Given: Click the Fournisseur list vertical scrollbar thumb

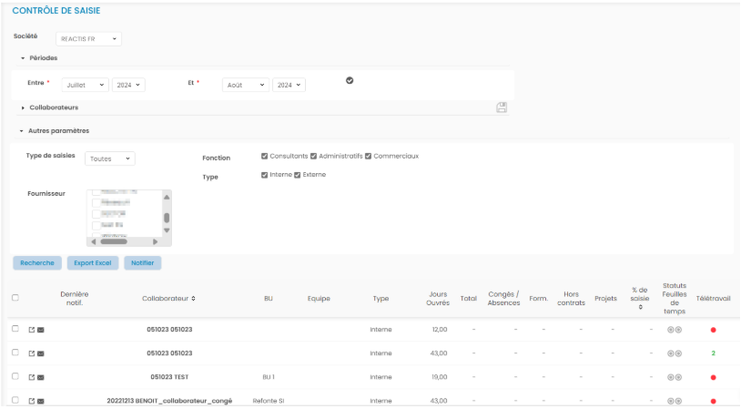Looking at the screenshot, I should coord(167,218).
